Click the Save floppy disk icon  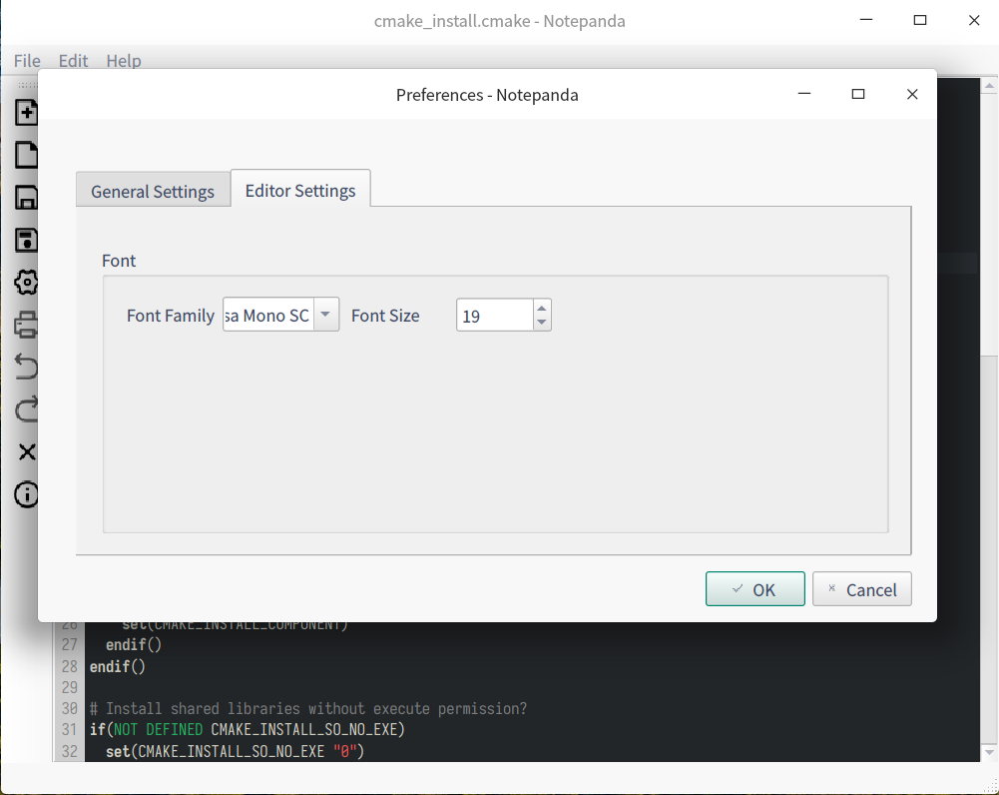pos(26,198)
